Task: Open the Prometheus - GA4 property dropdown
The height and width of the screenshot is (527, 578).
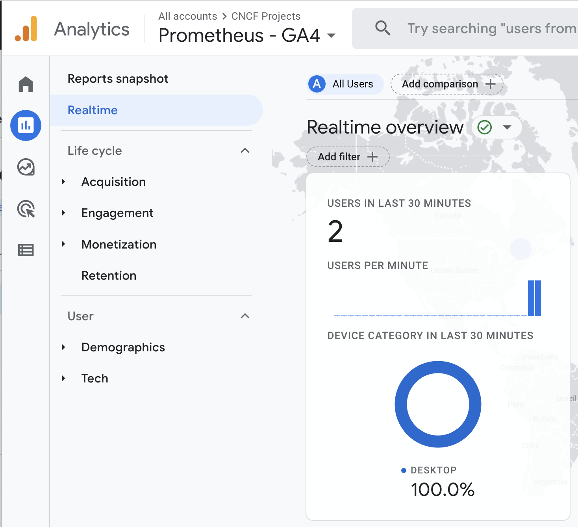Action: pos(332,36)
